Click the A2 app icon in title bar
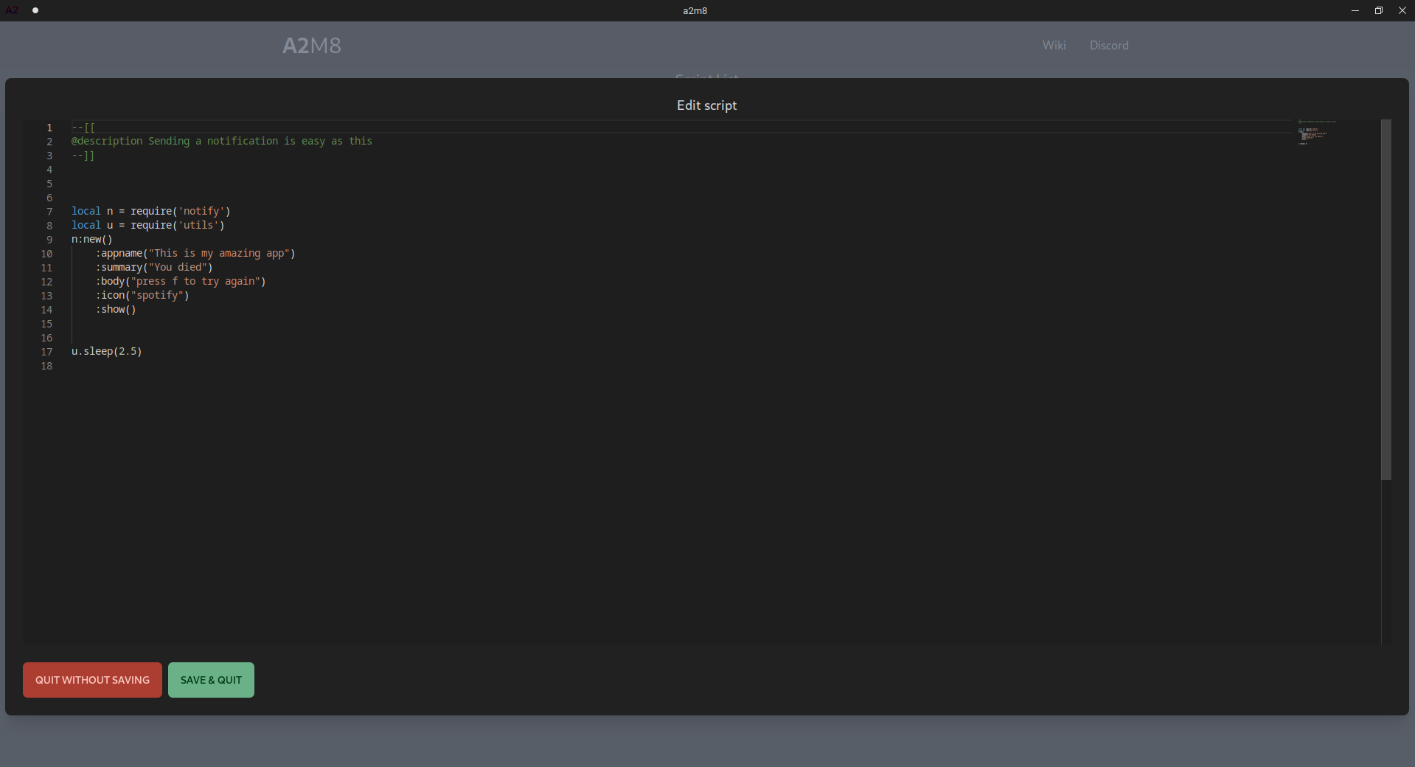 pos(12,10)
